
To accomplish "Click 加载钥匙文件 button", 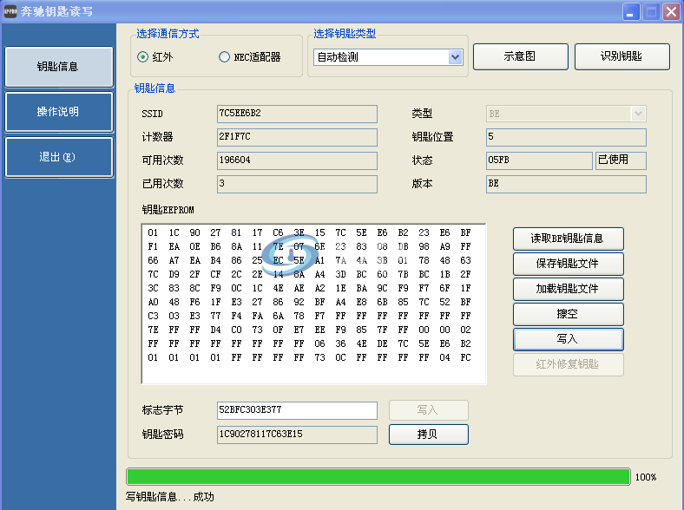I will pos(568,289).
